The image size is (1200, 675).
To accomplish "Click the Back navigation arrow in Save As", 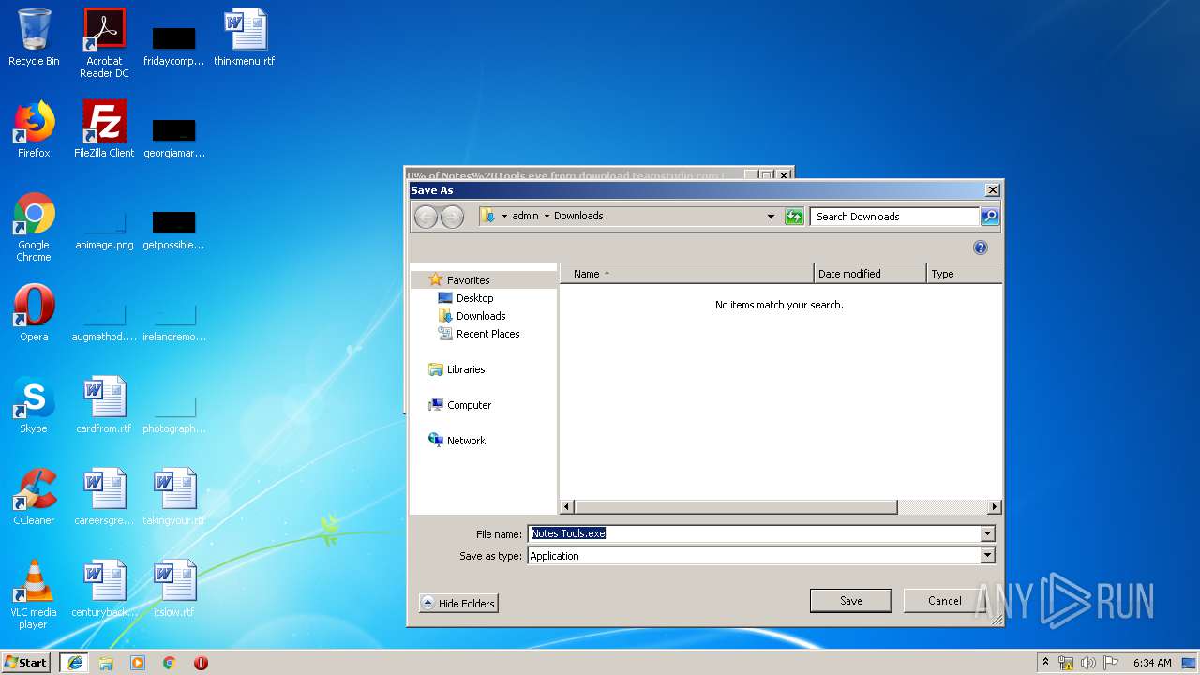I will tap(426, 217).
